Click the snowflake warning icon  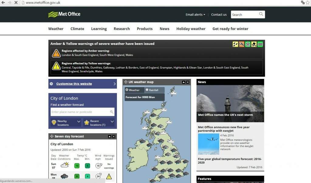coord(248,44)
